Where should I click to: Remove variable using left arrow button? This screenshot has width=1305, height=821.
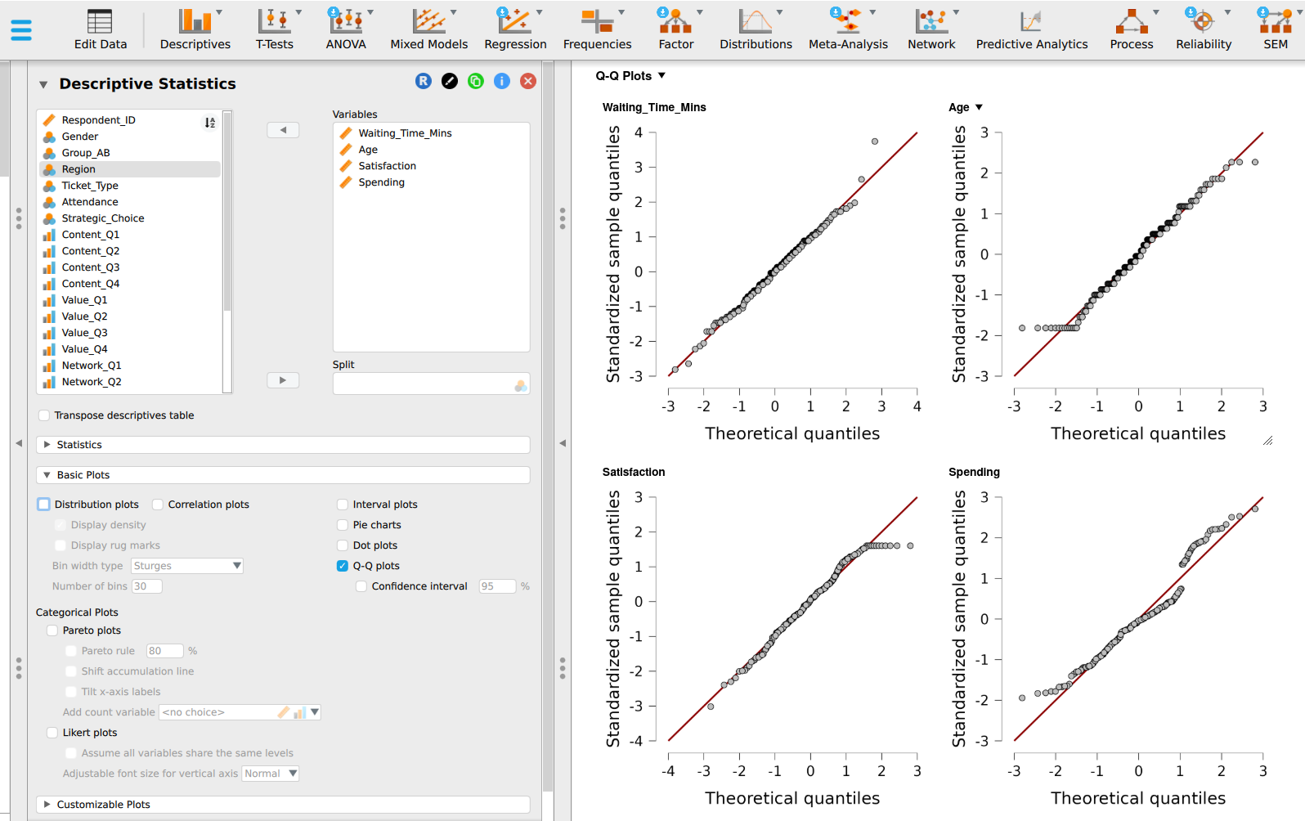(283, 130)
